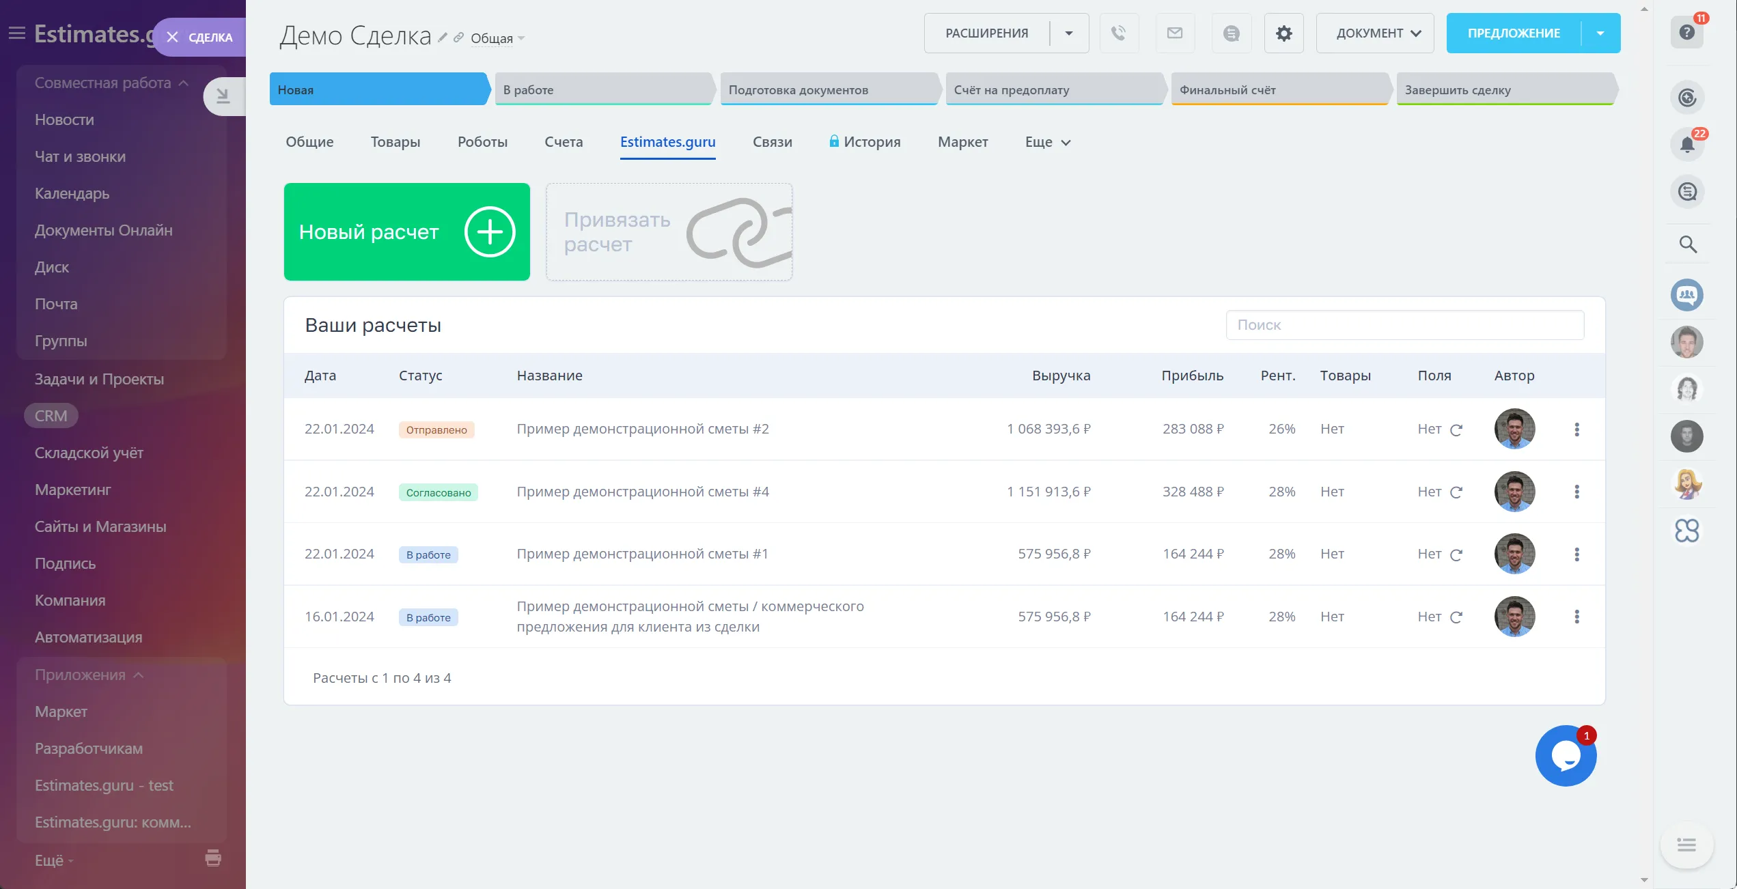This screenshot has height=889, width=1737.
Task: Open the blue chat support bubble
Action: [x=1566, y=756]
